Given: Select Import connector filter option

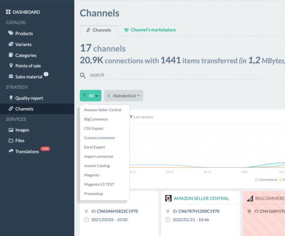Looking at the screenshot, I should 99,156.
